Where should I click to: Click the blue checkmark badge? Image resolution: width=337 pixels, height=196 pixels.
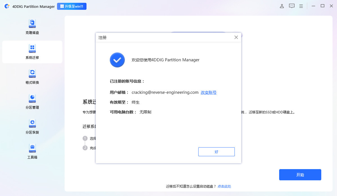[117, 60]
